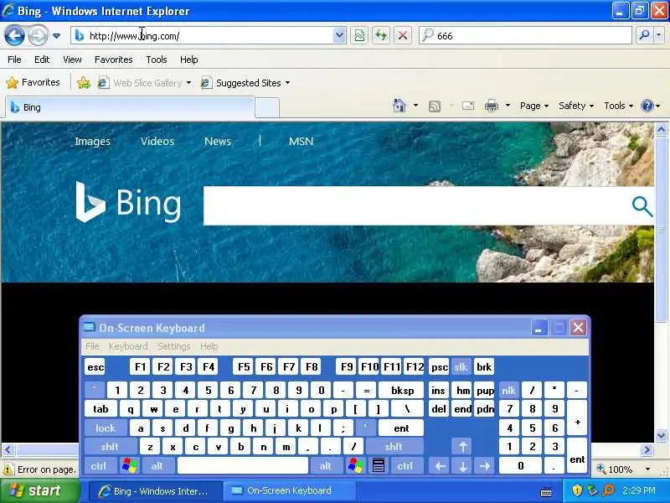The height and width of the screenshot is (503, 670).
Task: Click the Read Mail icon
Action: pos(468,106)
